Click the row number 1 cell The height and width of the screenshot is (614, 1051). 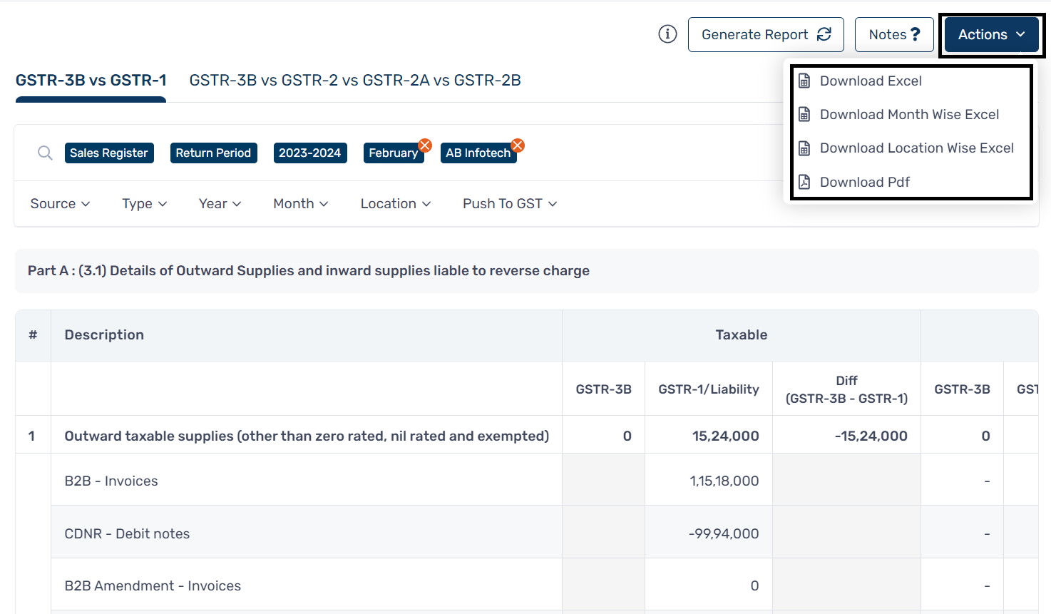coord(32,436)
